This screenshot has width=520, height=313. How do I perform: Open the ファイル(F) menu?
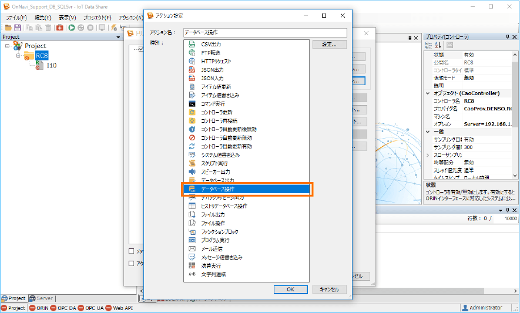[16, 18]
